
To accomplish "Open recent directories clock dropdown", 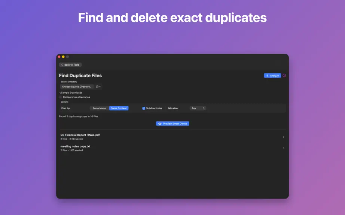I will coord(98,87).
